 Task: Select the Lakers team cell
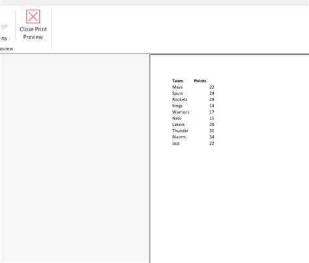coord(178,125)
